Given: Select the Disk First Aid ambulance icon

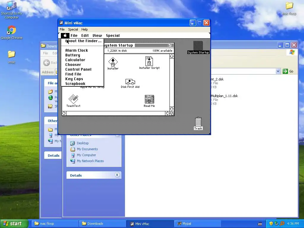Looking at the screenshot, I should point(130,82).
